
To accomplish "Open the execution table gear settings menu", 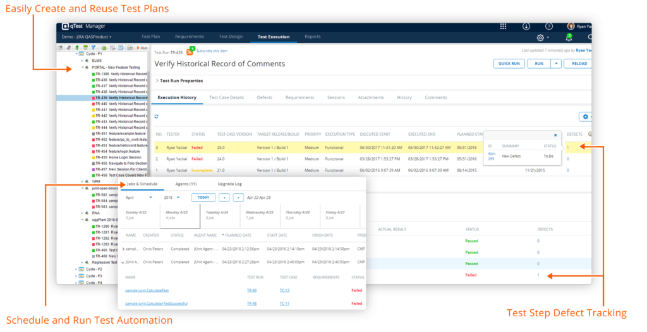I will [585, 117].
